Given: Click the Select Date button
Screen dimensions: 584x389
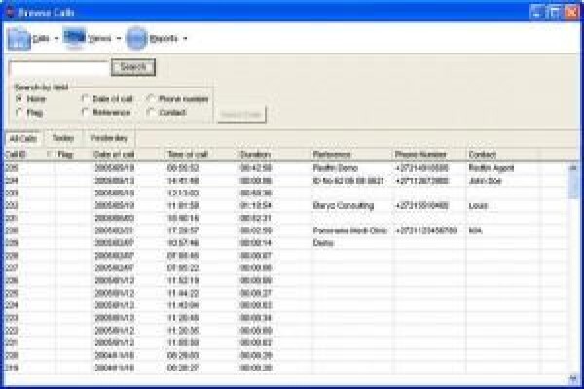Looking at the screenshot, I should click(241, 115).
